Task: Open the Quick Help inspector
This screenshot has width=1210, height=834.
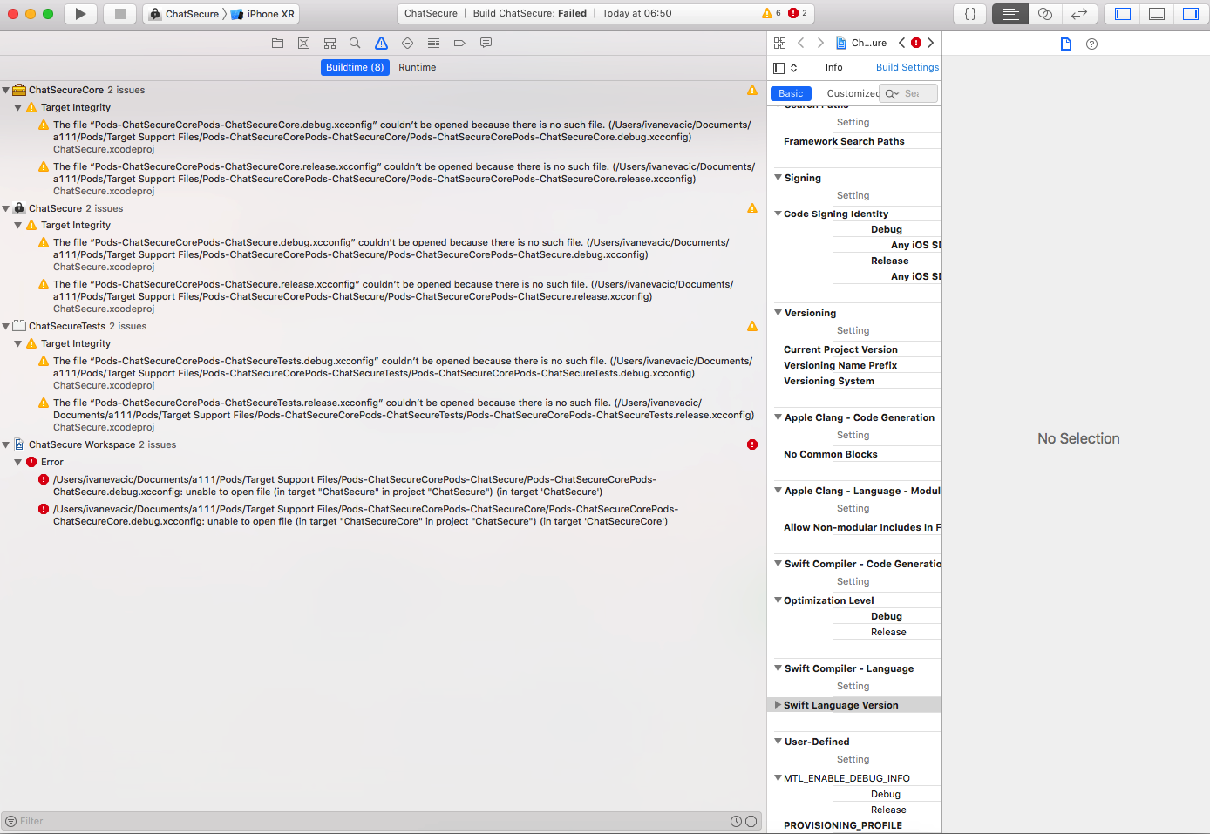Action: (x=1091, y=43)
